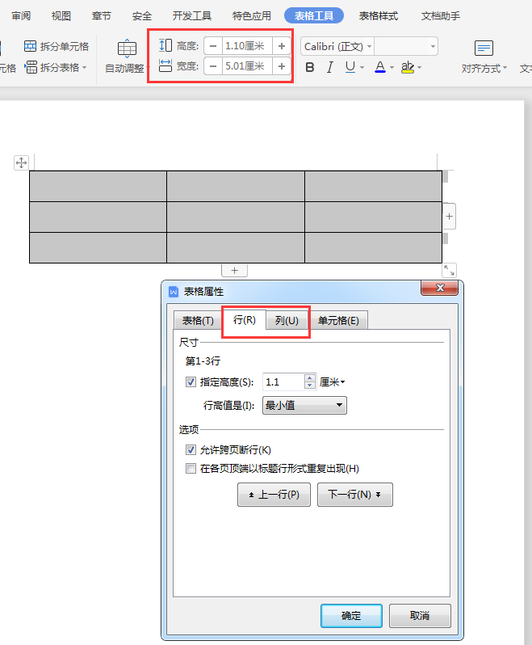Open the height unit (厘米) dropdown
This screenshot has height=645, width=532.
[x=333, y=382]
